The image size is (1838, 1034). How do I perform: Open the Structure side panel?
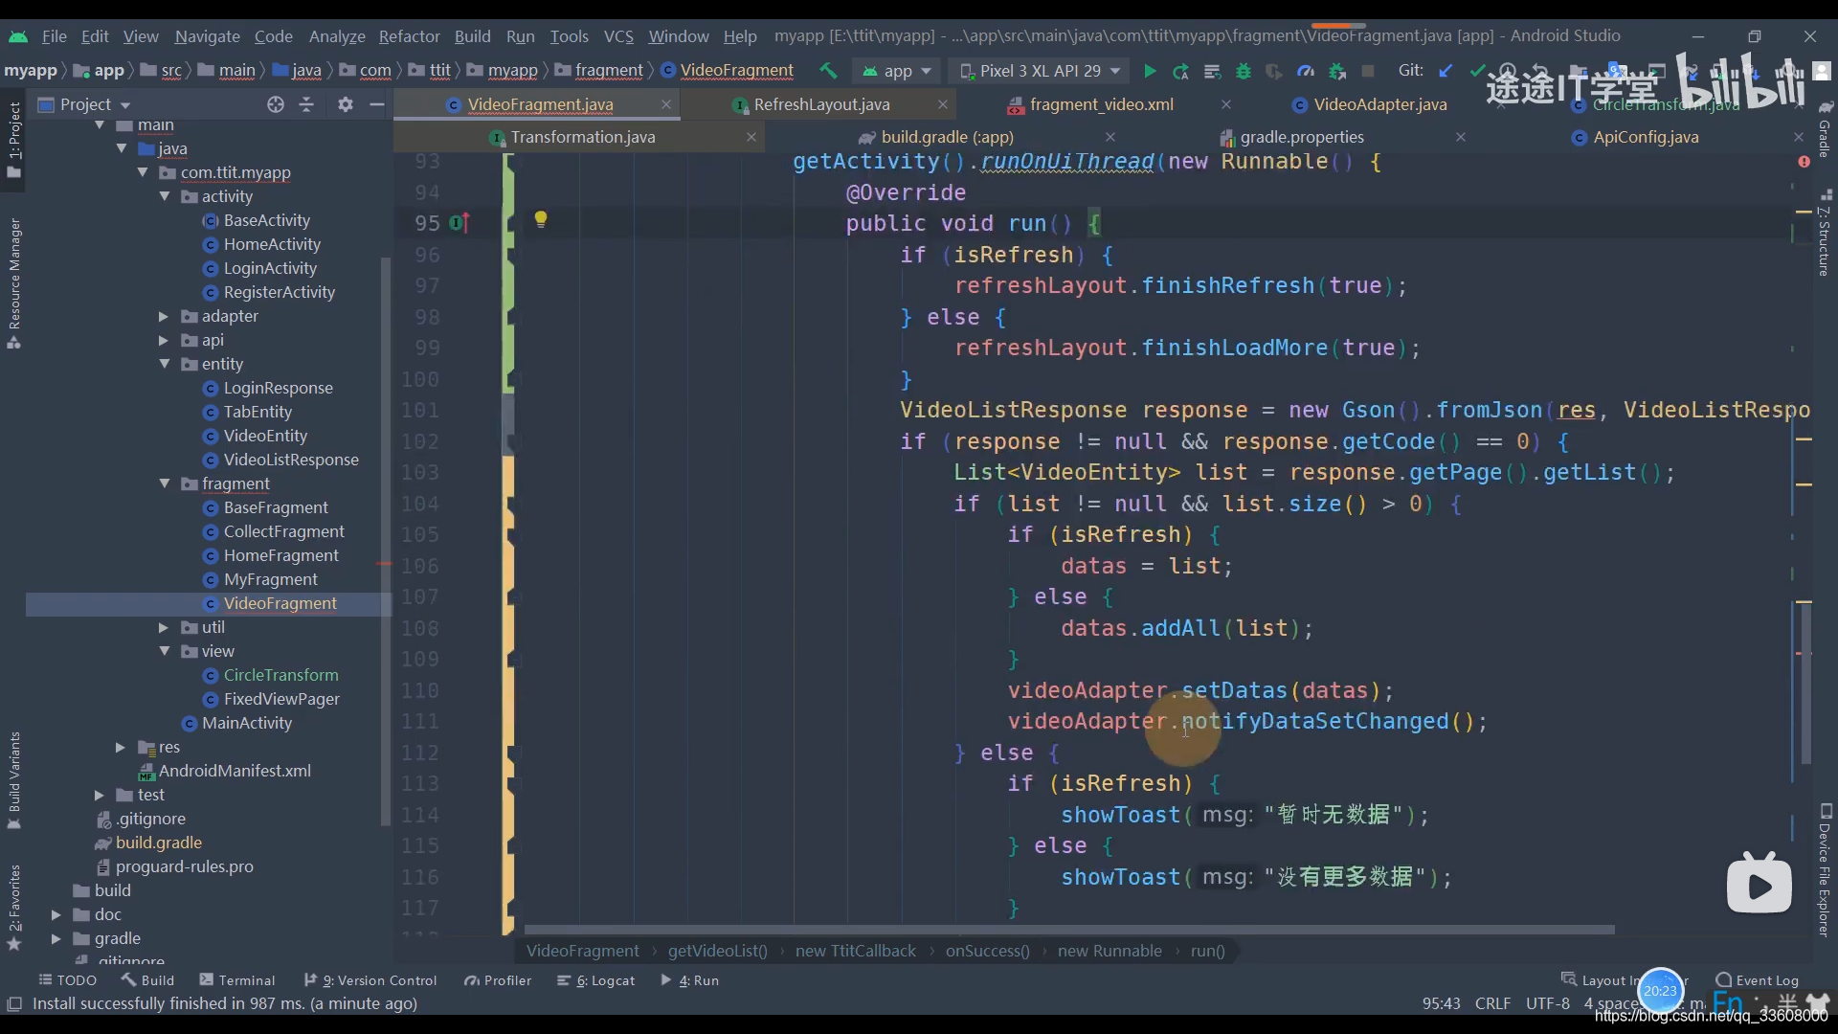pos(1825,234)
